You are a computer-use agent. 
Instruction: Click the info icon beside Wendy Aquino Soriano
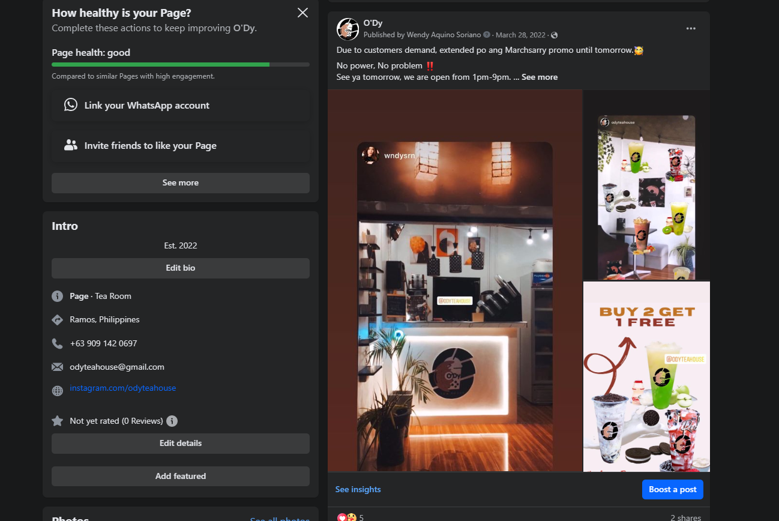click(x=487, y=35)
